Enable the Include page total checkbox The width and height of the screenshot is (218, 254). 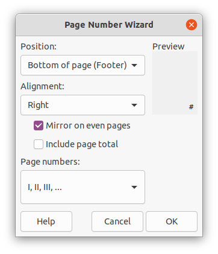tap(39, 144)
